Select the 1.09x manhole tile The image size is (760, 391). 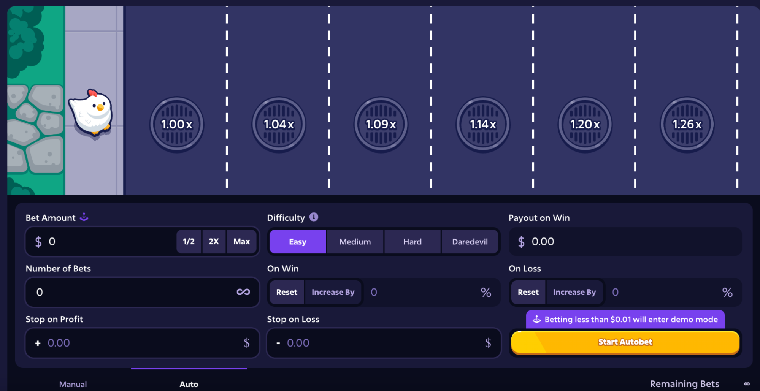click(x=381, y=124)
